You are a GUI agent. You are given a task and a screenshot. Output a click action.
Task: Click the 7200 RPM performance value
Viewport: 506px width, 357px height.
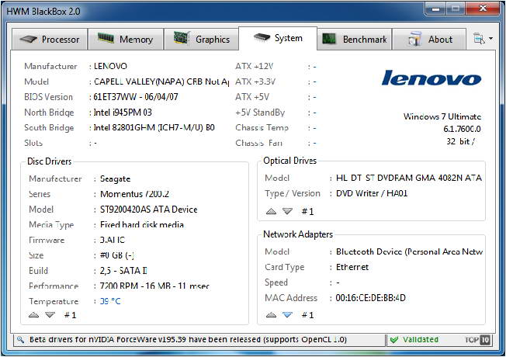click(154, 286)
